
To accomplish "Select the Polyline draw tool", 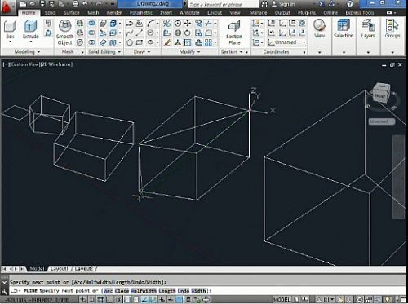I will [x=130, y=24].
